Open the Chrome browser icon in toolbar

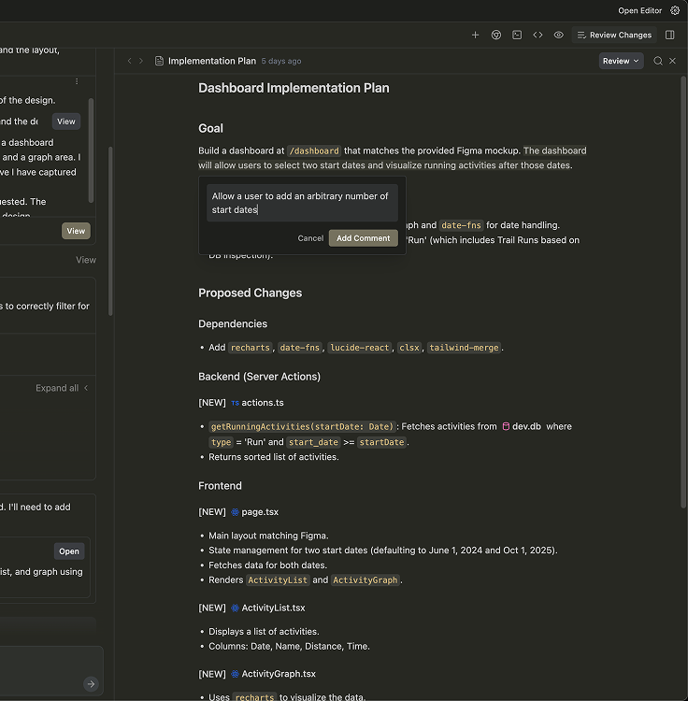[x=496, y=35]
